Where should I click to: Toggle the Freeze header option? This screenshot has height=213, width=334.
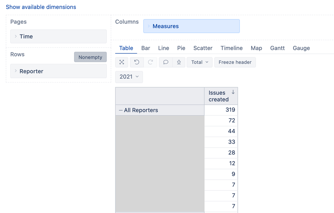coord(235,62)
